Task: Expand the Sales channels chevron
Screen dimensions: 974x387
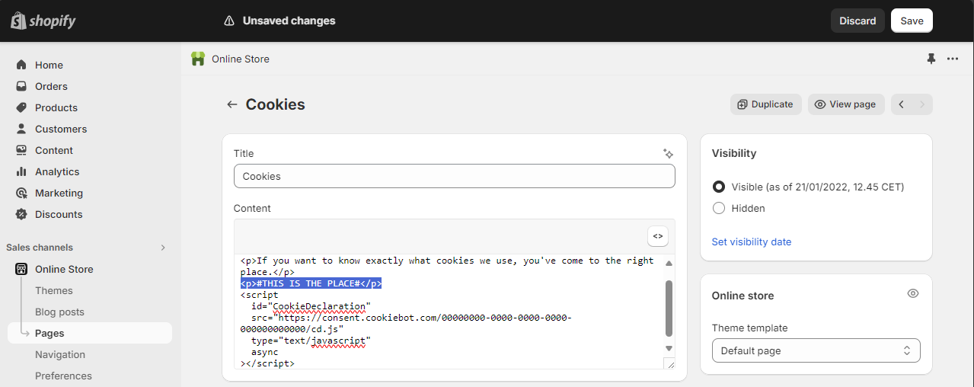Action: pos(162,248)
